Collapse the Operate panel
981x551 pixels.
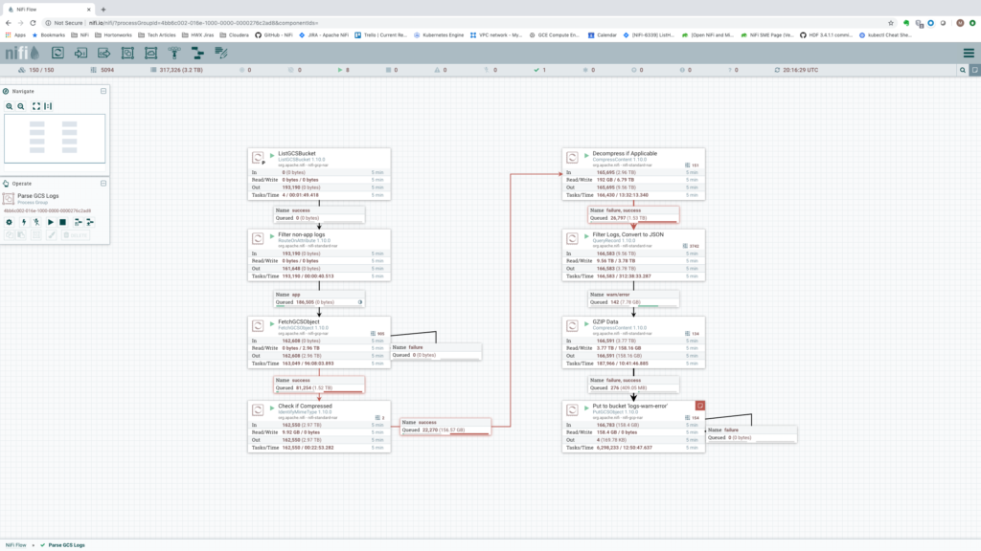(103, 183)
